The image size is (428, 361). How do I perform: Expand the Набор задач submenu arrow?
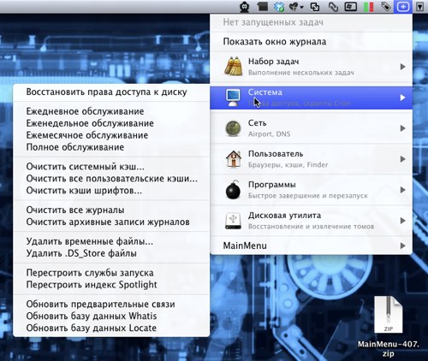click(x=402, y=67)
